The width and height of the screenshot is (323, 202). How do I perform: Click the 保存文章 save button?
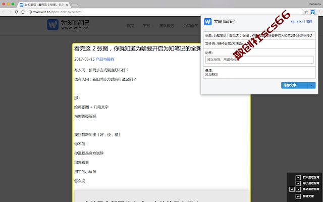pos(294,85)
